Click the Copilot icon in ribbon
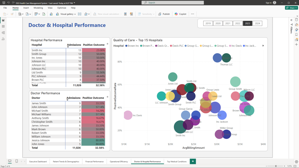This screenshot has height=168, width=299. [180, 14]
